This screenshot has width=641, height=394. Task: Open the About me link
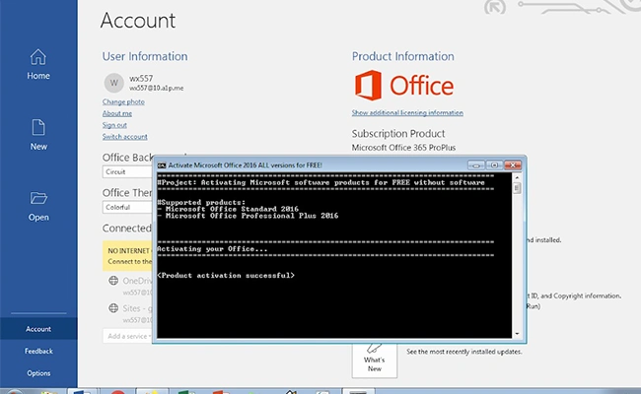[117, 113]
